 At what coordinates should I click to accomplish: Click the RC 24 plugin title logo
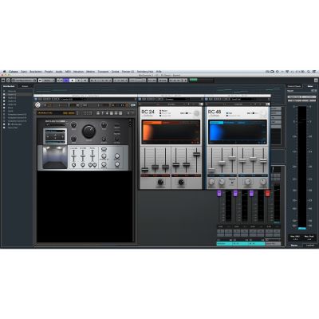point(148,112)
